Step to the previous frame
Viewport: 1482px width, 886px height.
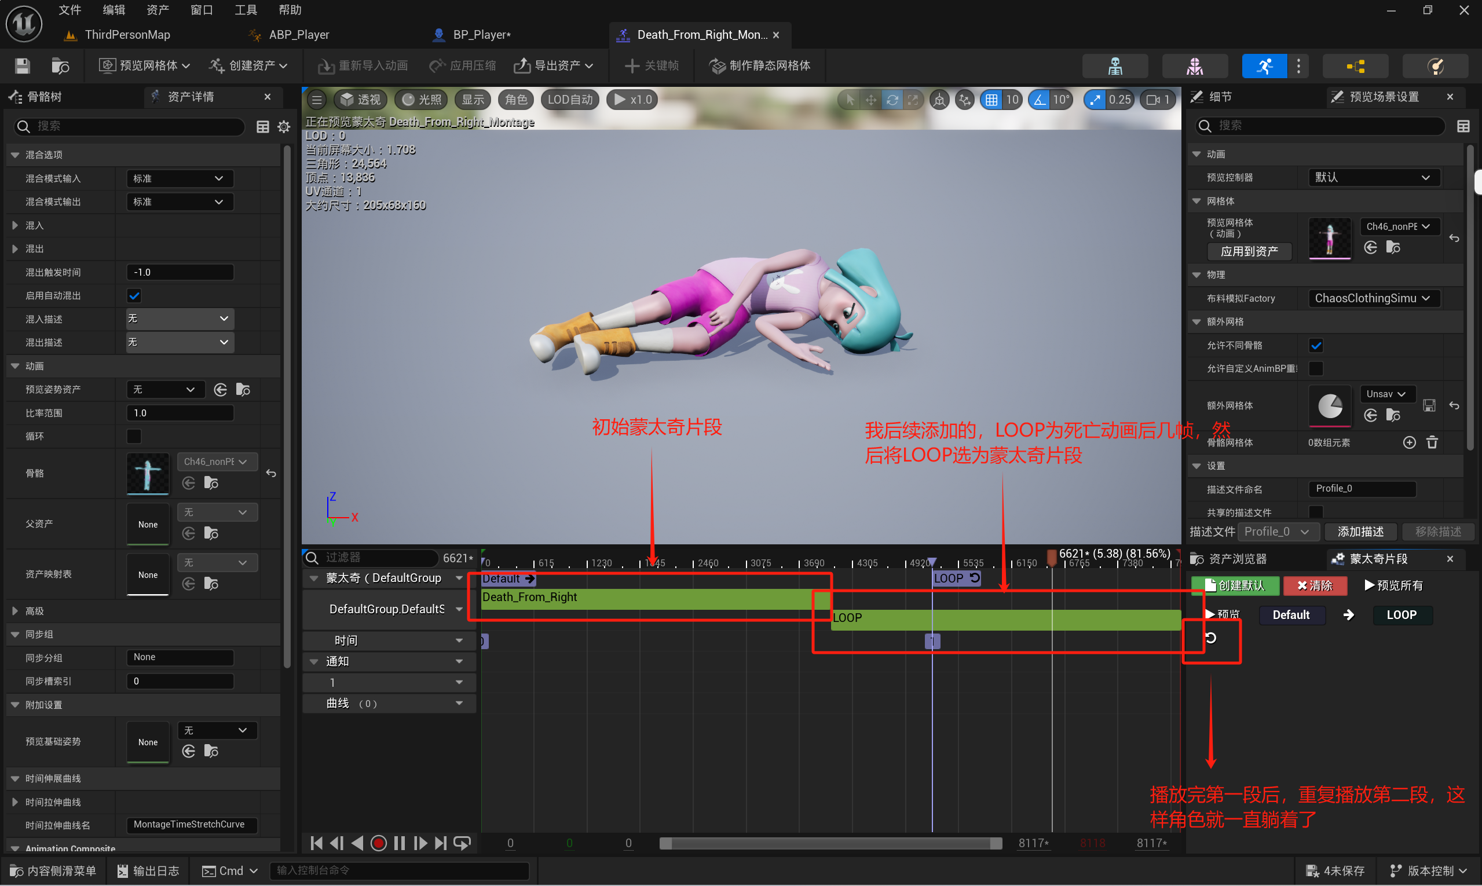pos(338,843)
